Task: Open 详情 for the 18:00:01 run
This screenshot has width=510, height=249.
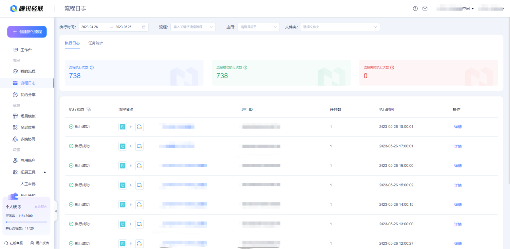Action: pyautogui.click(x=458, y=126)
